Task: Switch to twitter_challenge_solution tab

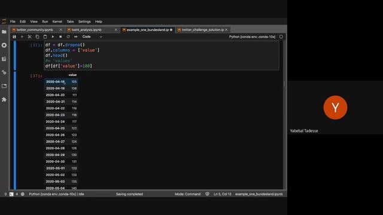Action: pos(203,30)
